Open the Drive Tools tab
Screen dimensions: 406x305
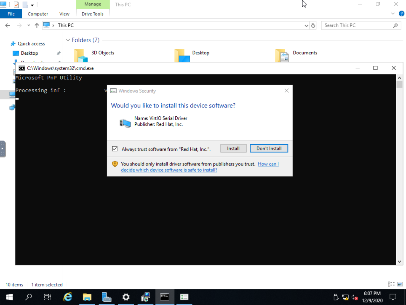[x=92, y=14]
